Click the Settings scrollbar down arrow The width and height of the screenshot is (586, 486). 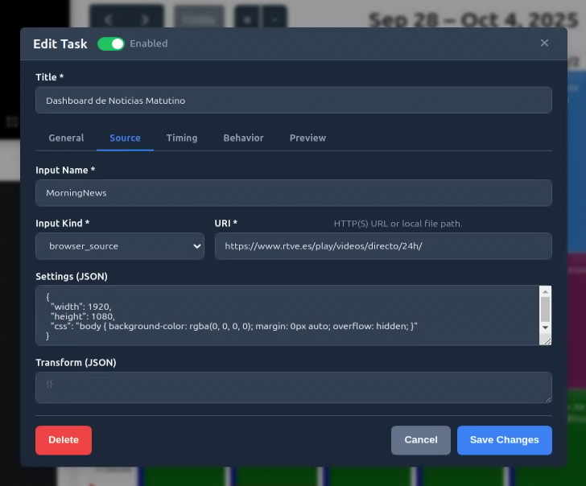[545, 327]
